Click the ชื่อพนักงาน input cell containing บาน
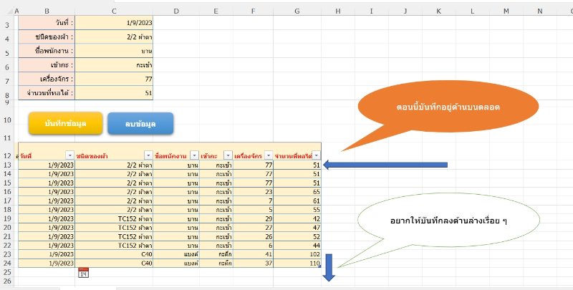This screenshot has height=290, width=573. click(x=114, y=51)
